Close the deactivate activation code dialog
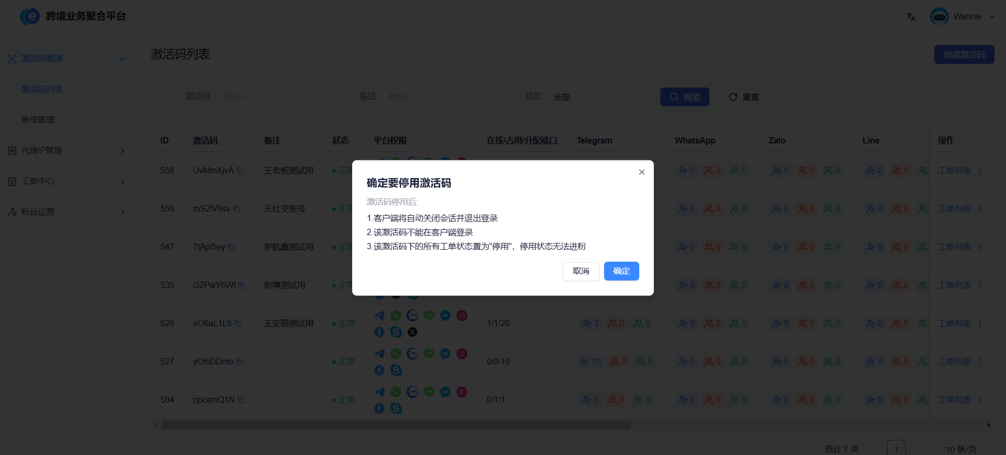This screenshot has height=455, width=1006. click(641, 172)
